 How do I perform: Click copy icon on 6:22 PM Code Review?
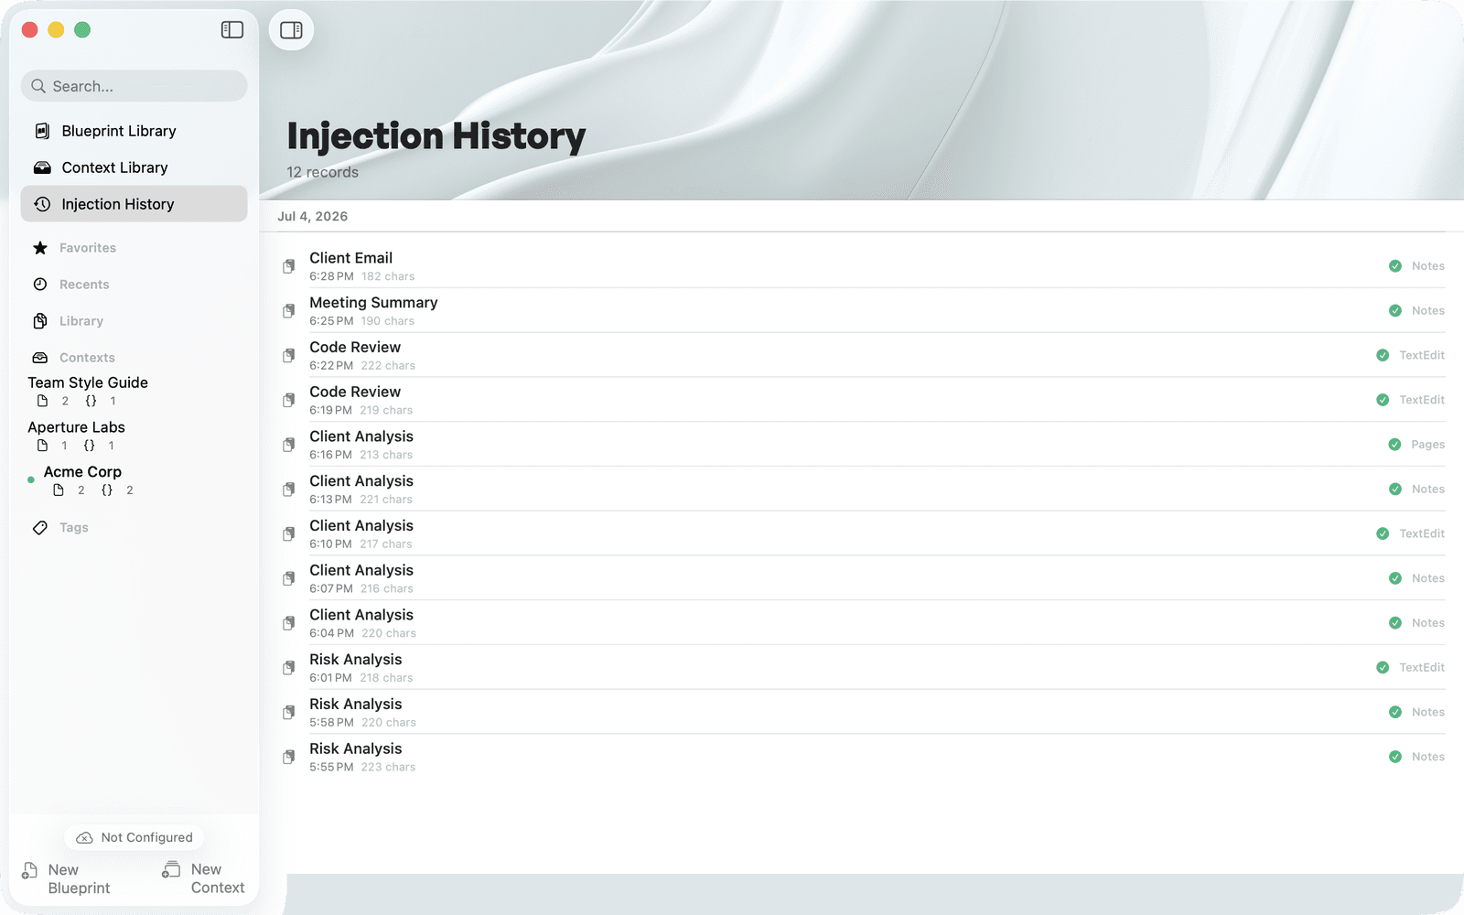[288, 355]
